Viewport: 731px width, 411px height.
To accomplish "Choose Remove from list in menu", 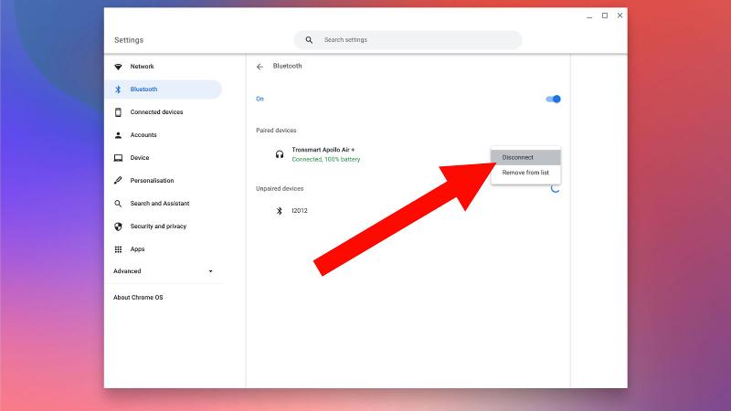I will pos(526,173).
